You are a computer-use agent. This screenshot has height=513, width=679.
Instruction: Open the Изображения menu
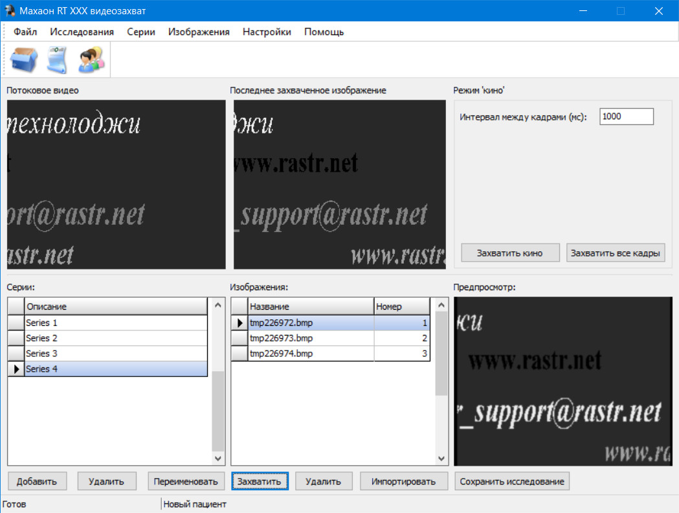(x=199, y=32)
